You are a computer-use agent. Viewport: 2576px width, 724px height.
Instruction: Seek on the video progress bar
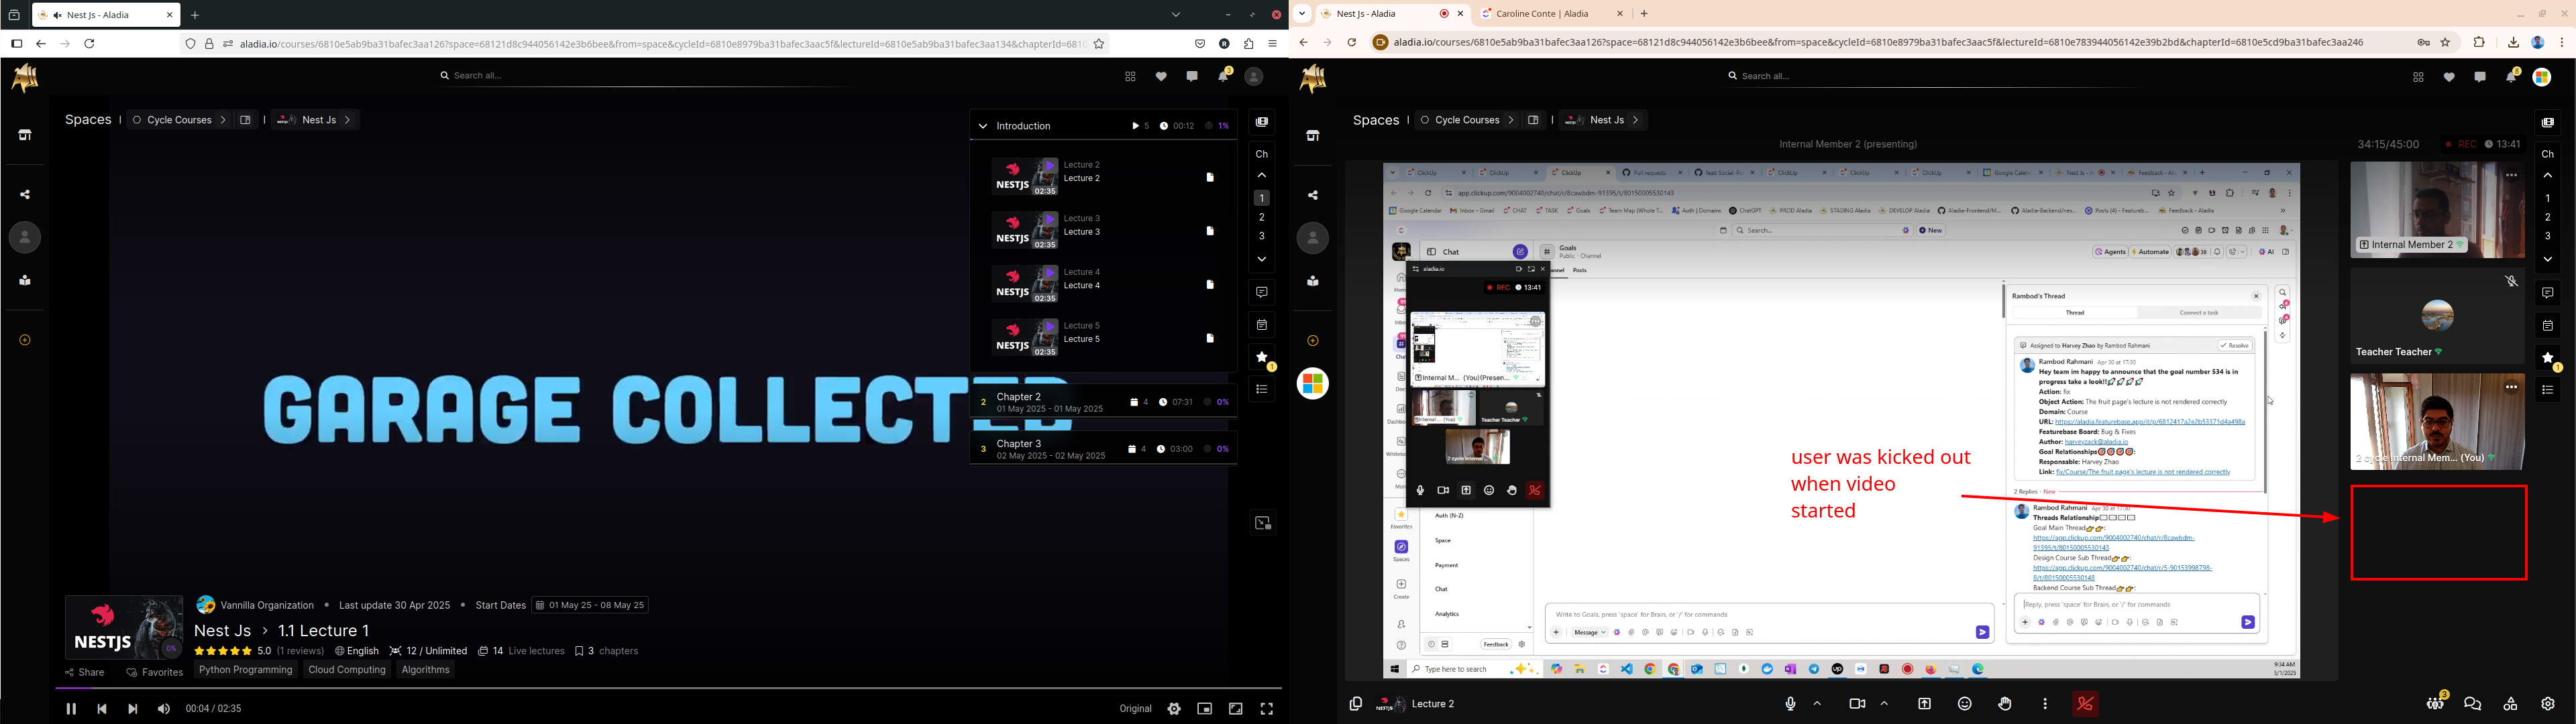click(668, 688)
